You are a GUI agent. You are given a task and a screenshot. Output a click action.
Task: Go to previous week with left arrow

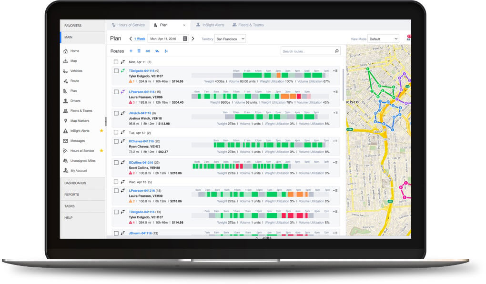tap(131, 39)
